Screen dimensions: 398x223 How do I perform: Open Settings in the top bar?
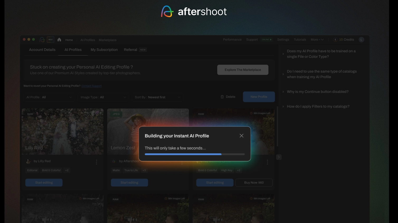[x=283, y=40]
